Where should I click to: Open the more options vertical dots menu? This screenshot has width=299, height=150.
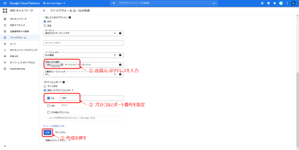coord(287,3)
